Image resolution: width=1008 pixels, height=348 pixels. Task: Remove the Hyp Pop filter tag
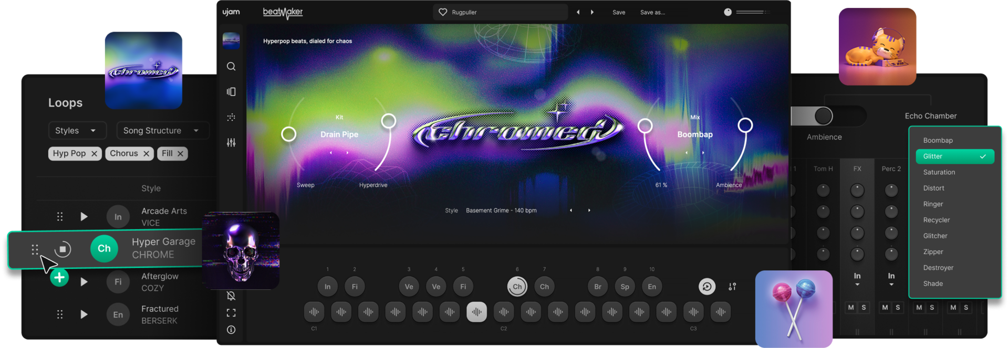point(94,154)
